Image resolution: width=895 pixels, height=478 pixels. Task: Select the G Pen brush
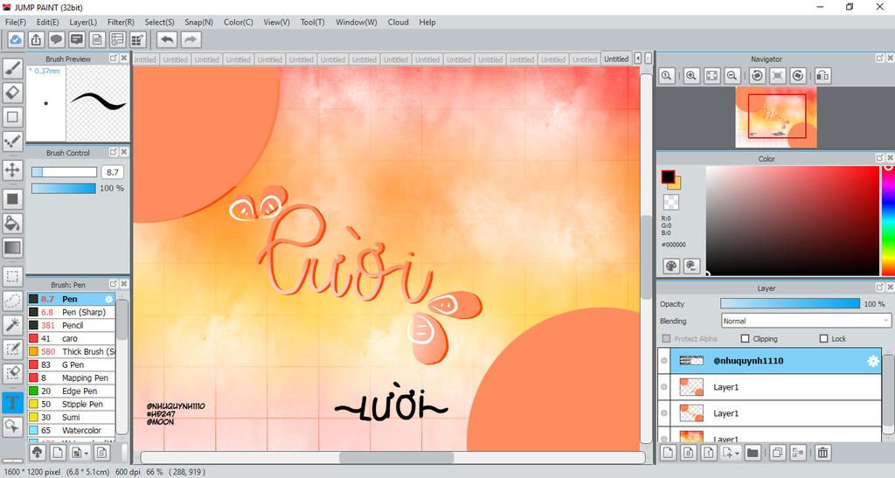(72, 364)
